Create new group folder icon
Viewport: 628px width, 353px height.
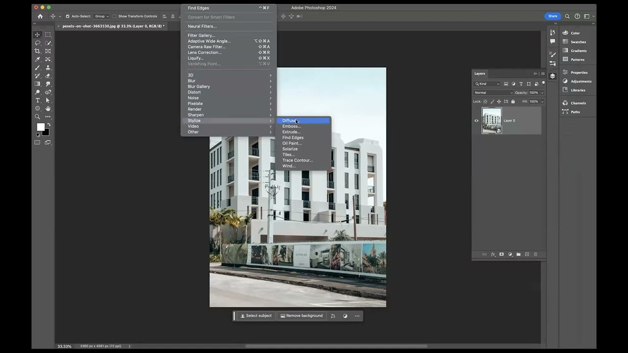(519, 254)
